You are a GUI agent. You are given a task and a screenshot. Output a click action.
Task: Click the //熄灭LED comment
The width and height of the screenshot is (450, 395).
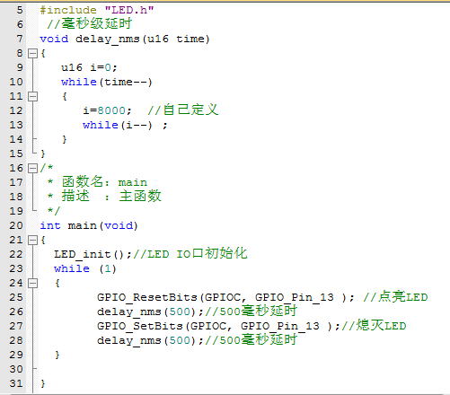374,326
